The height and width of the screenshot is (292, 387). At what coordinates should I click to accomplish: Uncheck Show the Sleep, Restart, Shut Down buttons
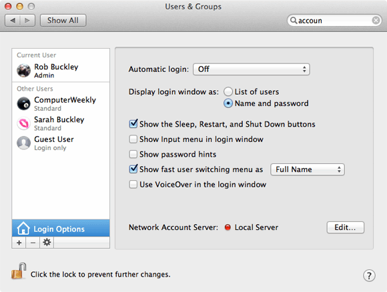point(133,124)
